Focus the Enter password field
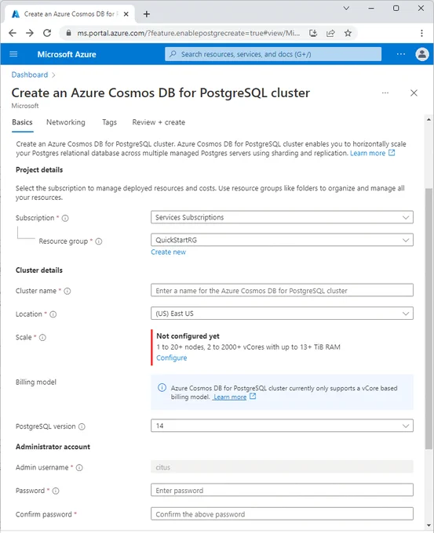Screen dimensions: 434x533 pos(282,490)
